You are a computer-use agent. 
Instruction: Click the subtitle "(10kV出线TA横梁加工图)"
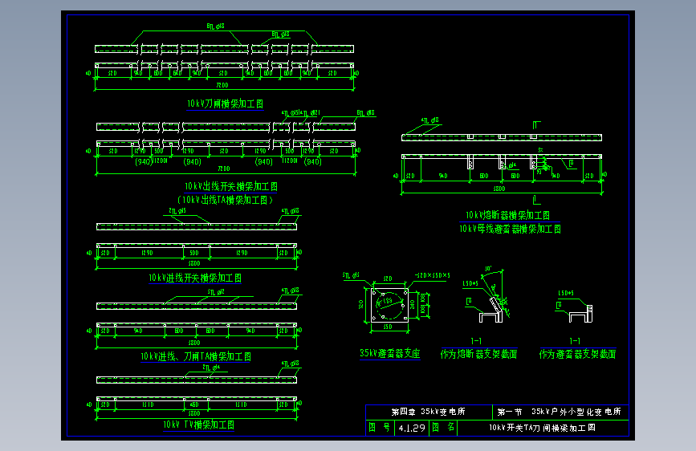point(225,200)
